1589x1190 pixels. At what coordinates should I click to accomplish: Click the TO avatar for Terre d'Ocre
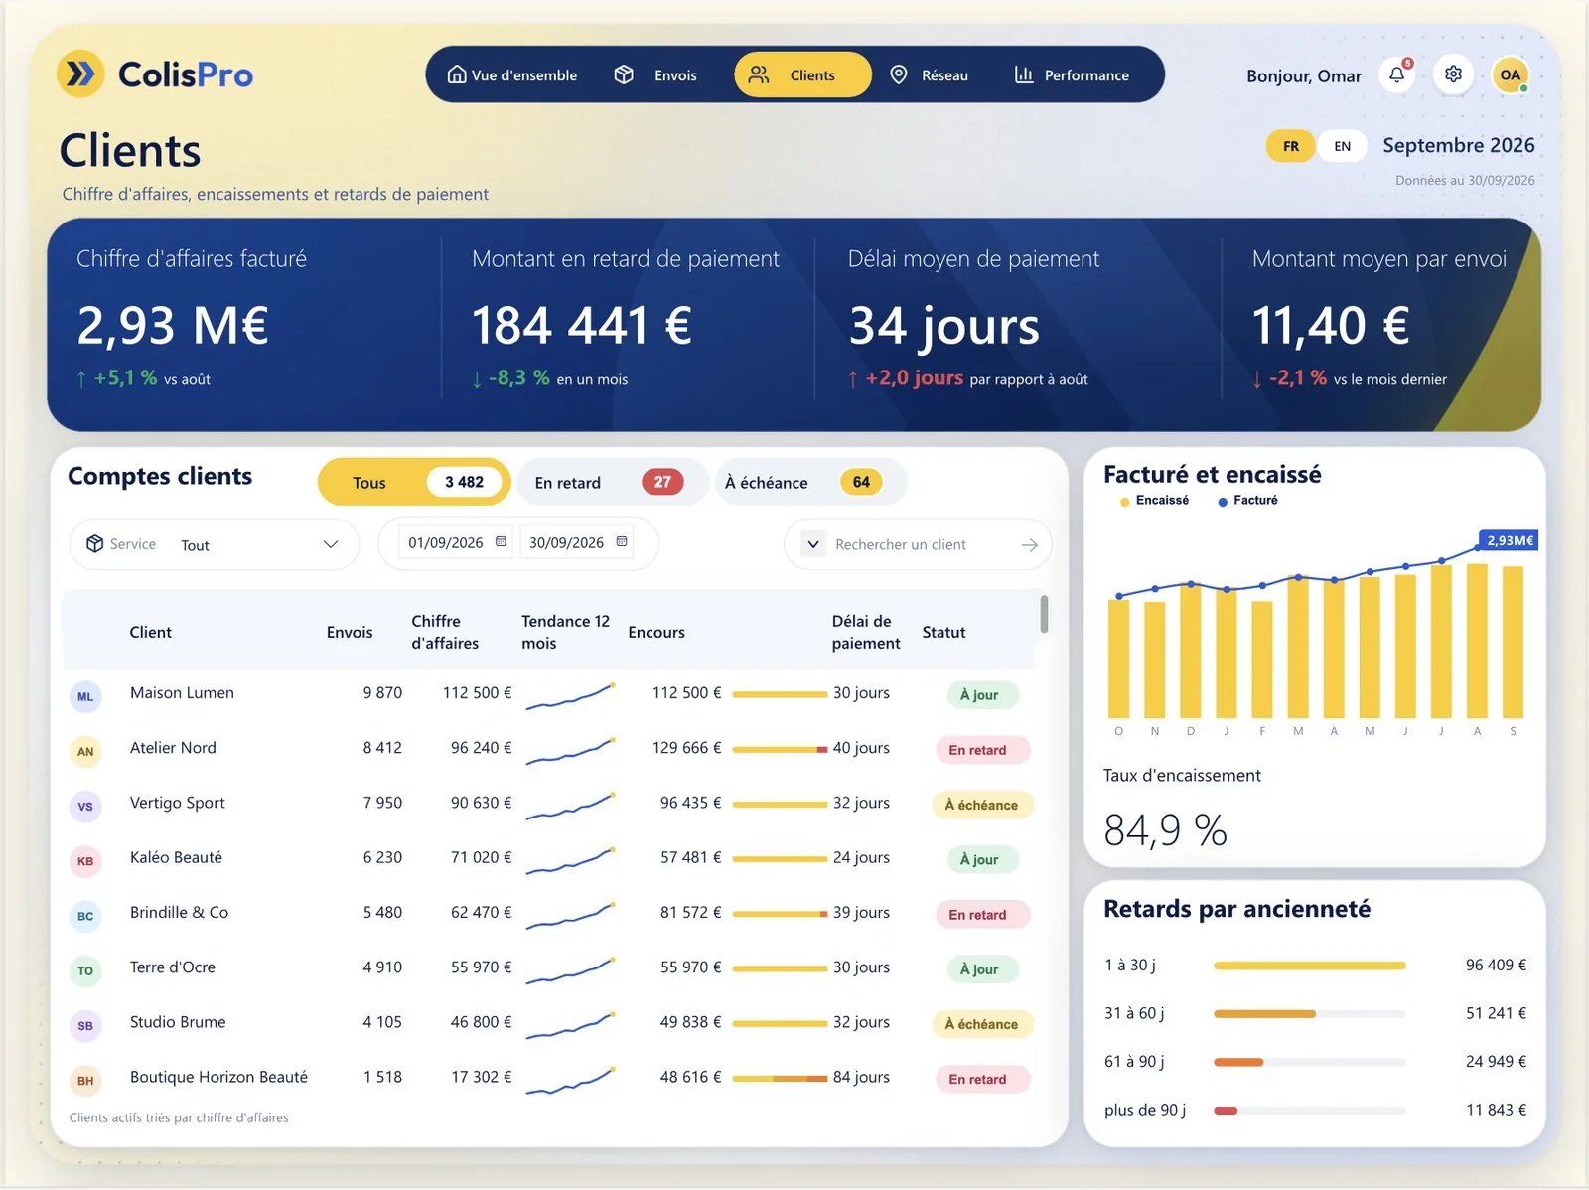(85, 970)
